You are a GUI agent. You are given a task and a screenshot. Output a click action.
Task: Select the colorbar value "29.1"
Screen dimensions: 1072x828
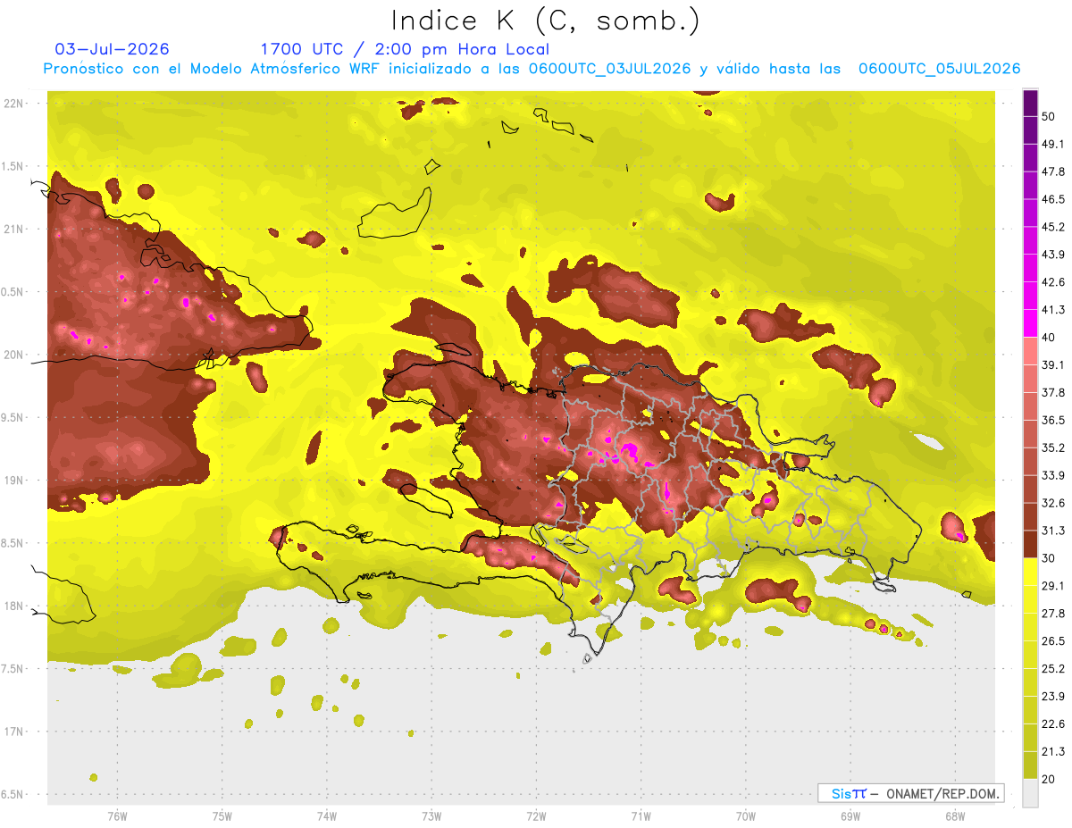1054,585
